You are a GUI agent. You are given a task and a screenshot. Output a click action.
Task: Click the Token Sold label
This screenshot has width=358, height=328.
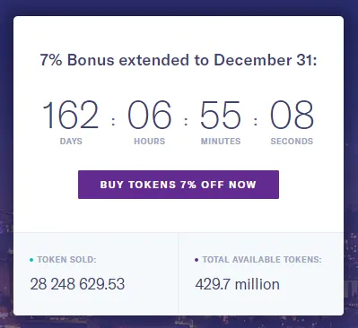click(x=66, y=260)
